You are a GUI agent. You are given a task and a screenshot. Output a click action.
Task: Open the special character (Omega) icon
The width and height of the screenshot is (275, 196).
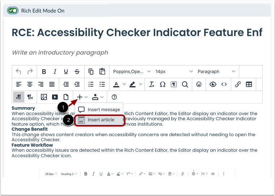pos(163,84)
